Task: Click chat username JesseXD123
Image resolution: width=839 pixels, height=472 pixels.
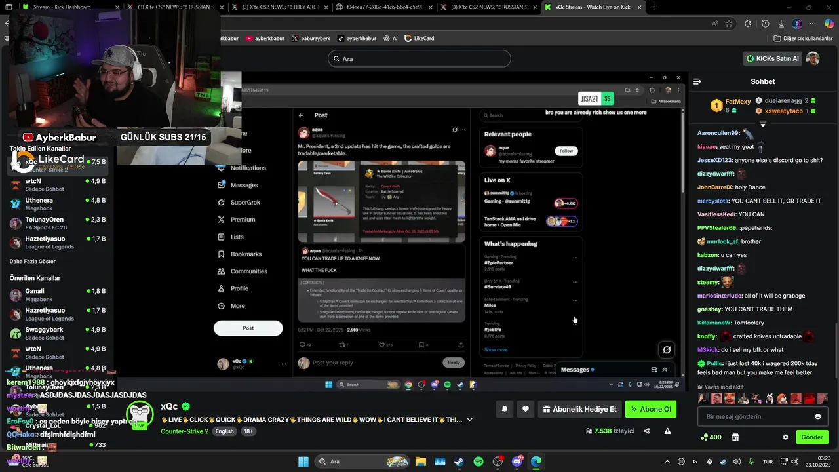Action: point(714,160)
